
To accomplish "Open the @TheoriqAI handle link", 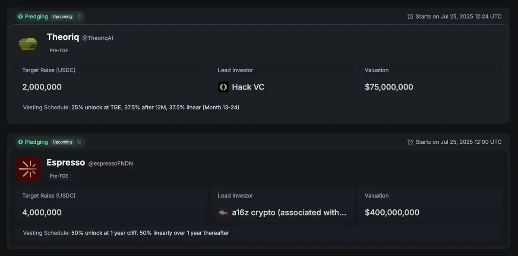I will point(98,38).
